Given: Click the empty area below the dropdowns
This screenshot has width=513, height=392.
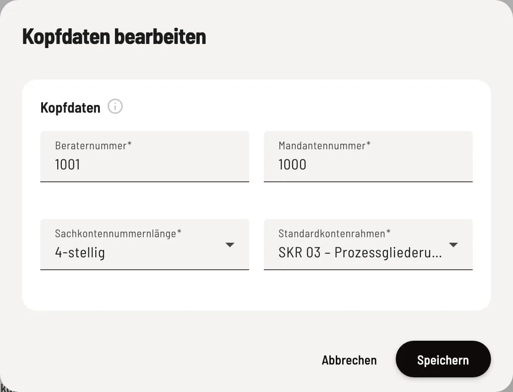Looking at the screenshot, I should click(256, 290).
